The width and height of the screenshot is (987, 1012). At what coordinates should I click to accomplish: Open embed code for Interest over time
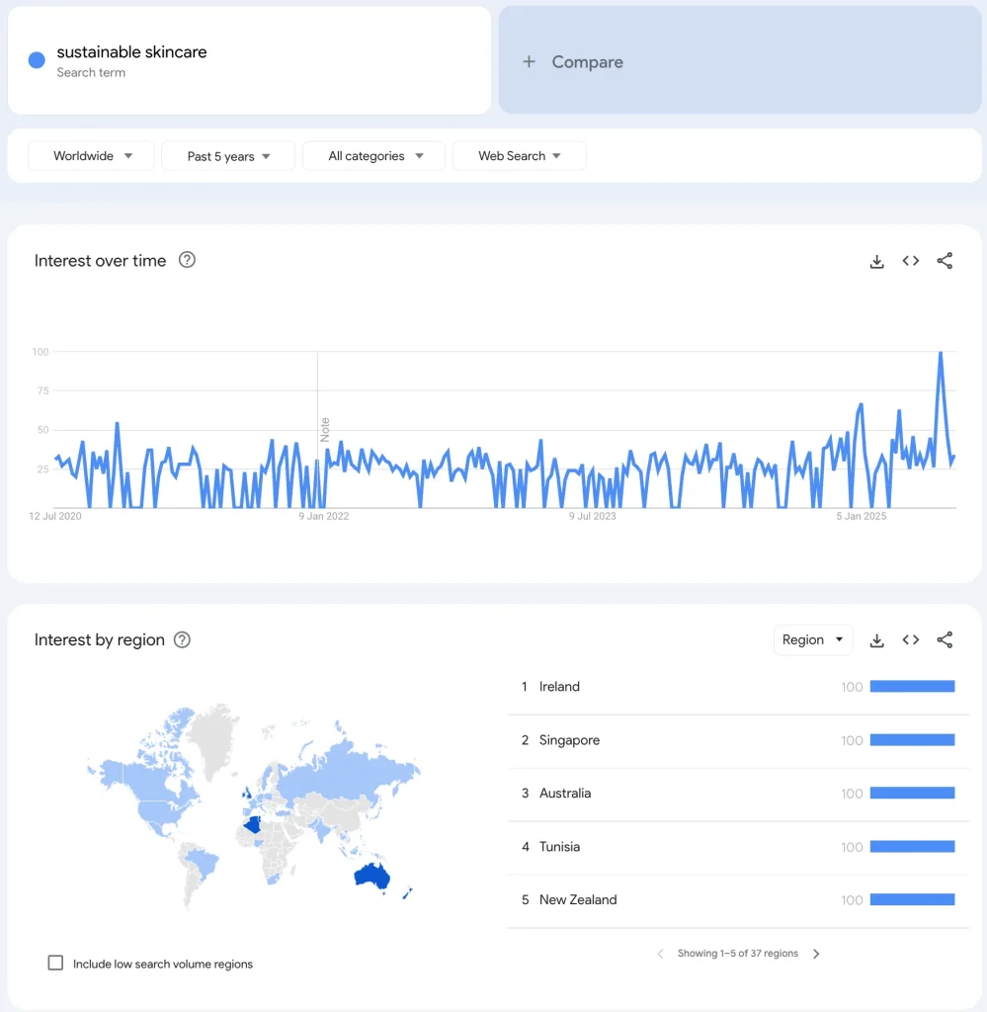(x=911, y=261)
